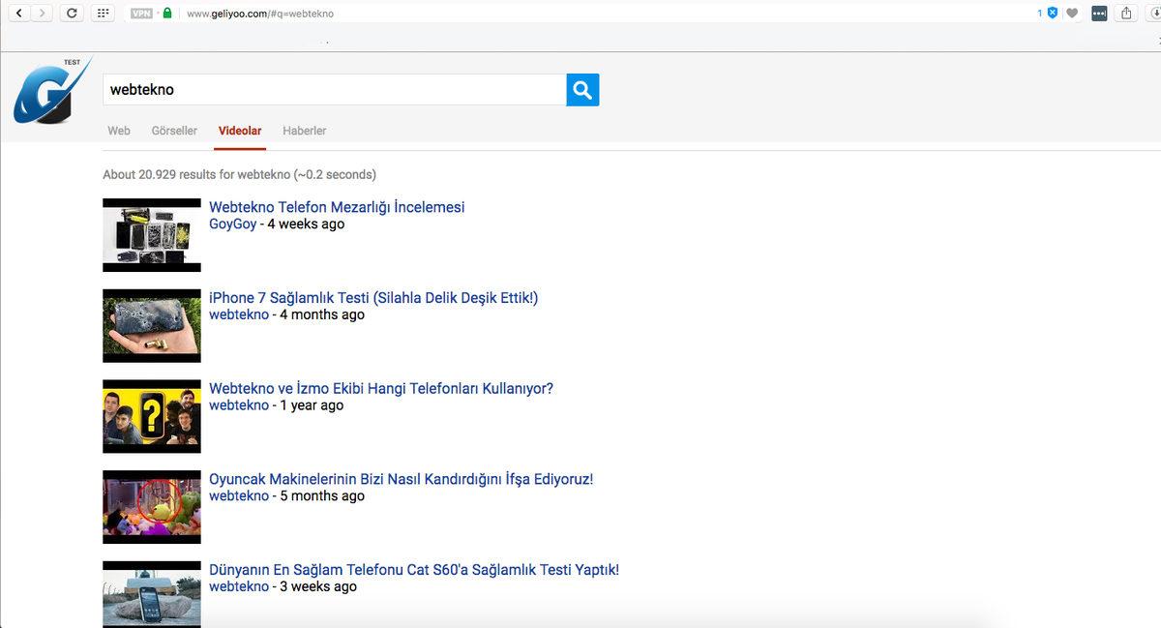1161x628 pixels.
Task: Switch to the Haberler tab
Action: click(305, 130)
